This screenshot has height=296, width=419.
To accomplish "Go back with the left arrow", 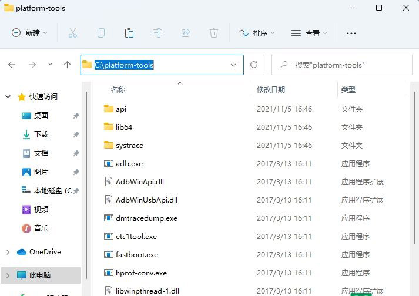I will click(x=12, y=65).
